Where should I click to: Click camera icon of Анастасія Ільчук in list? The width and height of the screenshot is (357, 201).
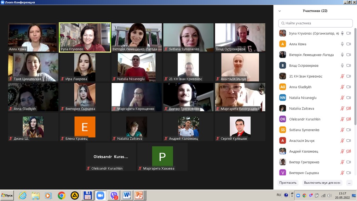coord(349,140)
